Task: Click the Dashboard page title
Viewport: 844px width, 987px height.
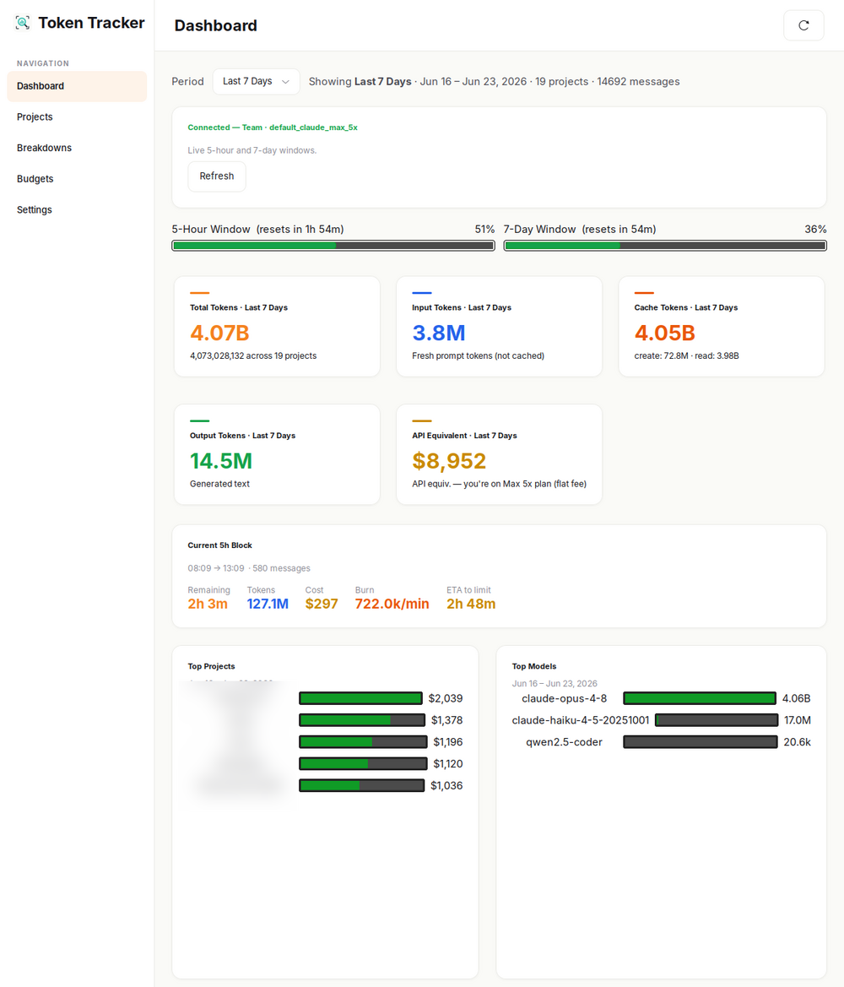Action: click(x=216, y=25)
